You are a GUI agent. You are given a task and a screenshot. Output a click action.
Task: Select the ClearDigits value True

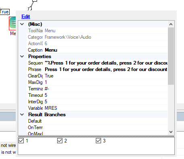[x=105, y=76]
